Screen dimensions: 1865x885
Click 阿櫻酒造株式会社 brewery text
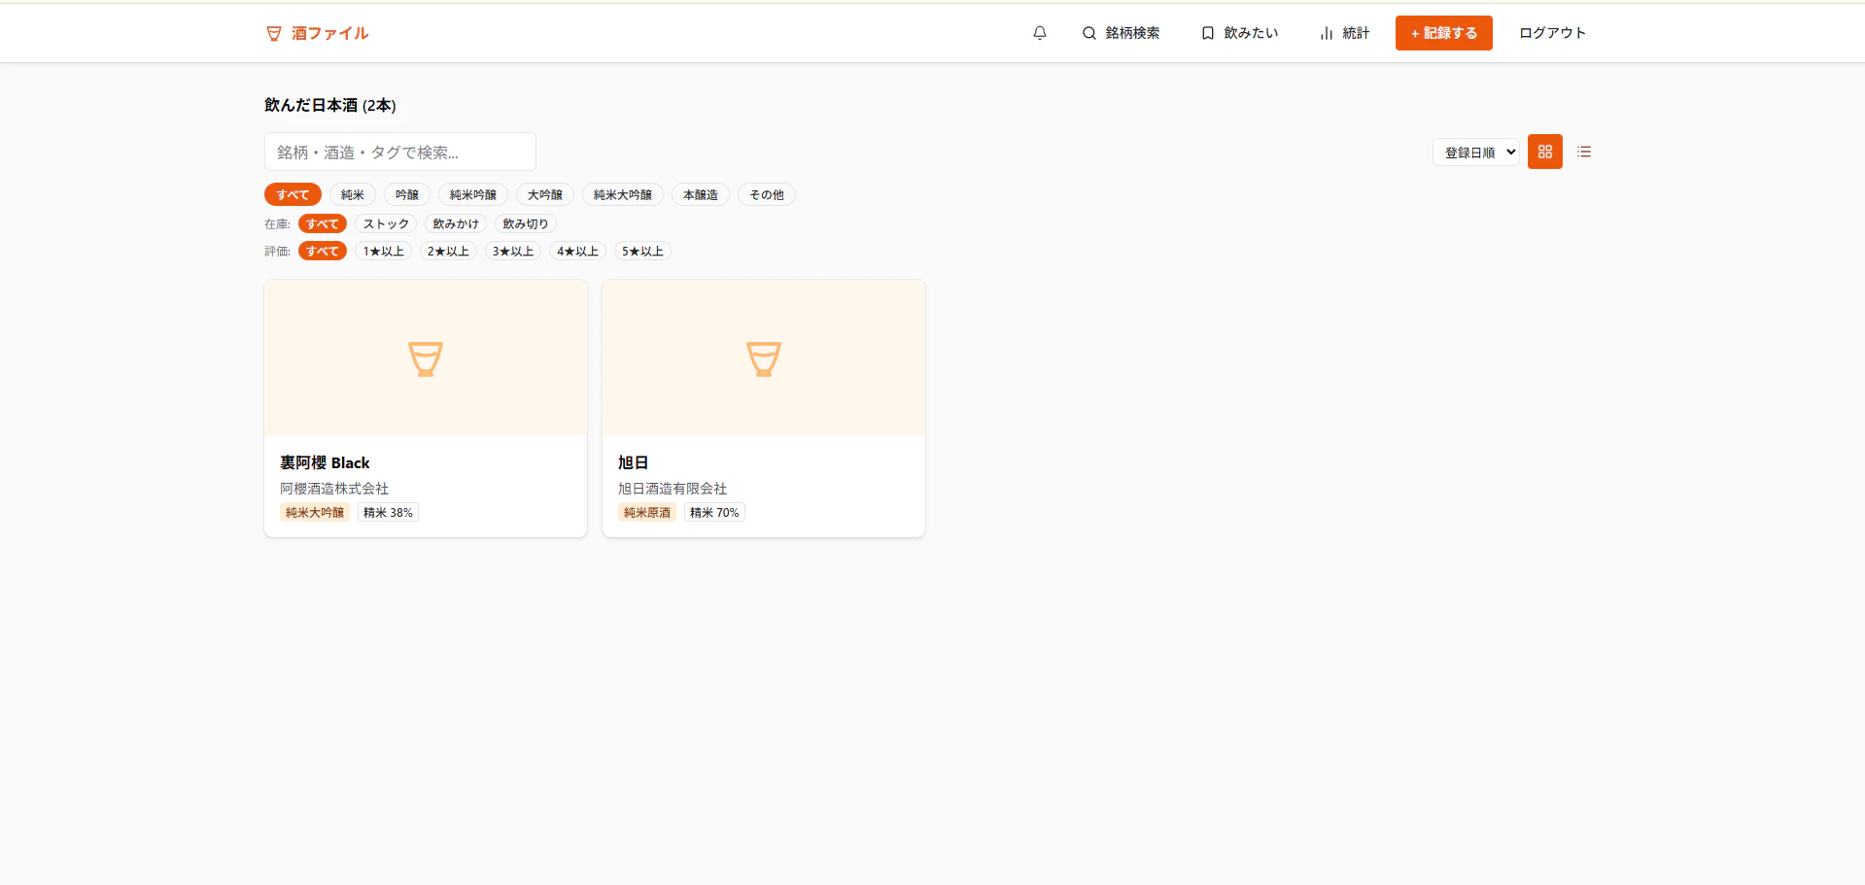(334, 489)
